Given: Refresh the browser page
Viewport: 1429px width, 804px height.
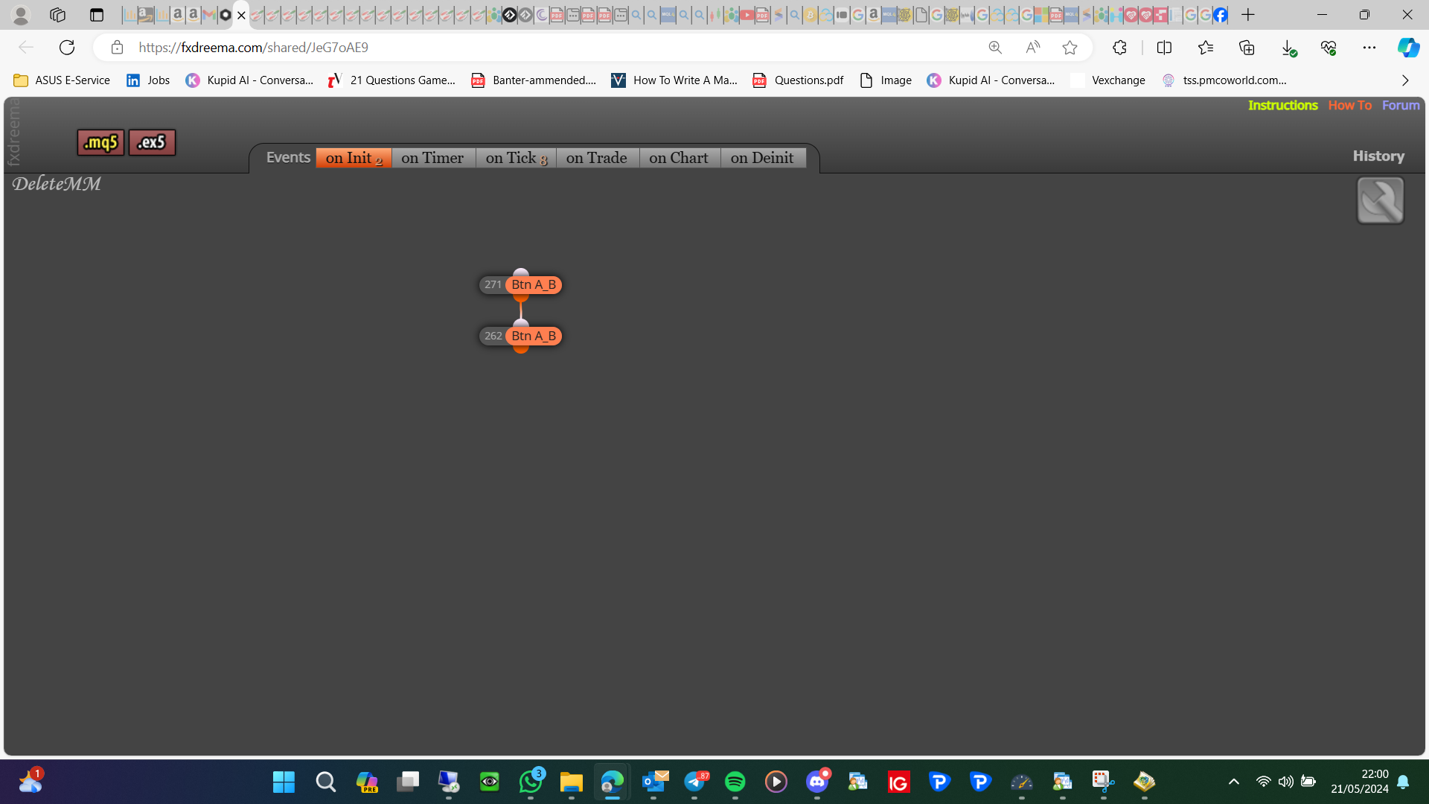Looking at the screenshot, I should [x=67, y=48].
